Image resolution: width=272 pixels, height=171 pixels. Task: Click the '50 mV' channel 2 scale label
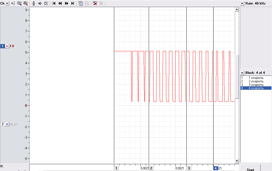coord(14,124)
